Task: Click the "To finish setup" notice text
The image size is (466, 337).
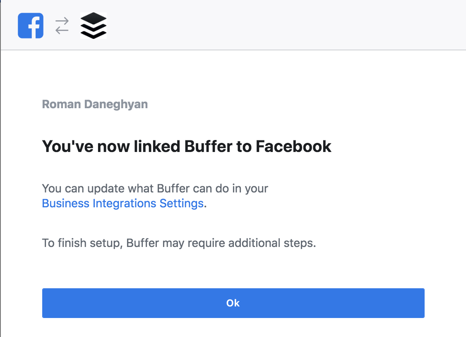Action: [179, 243]
